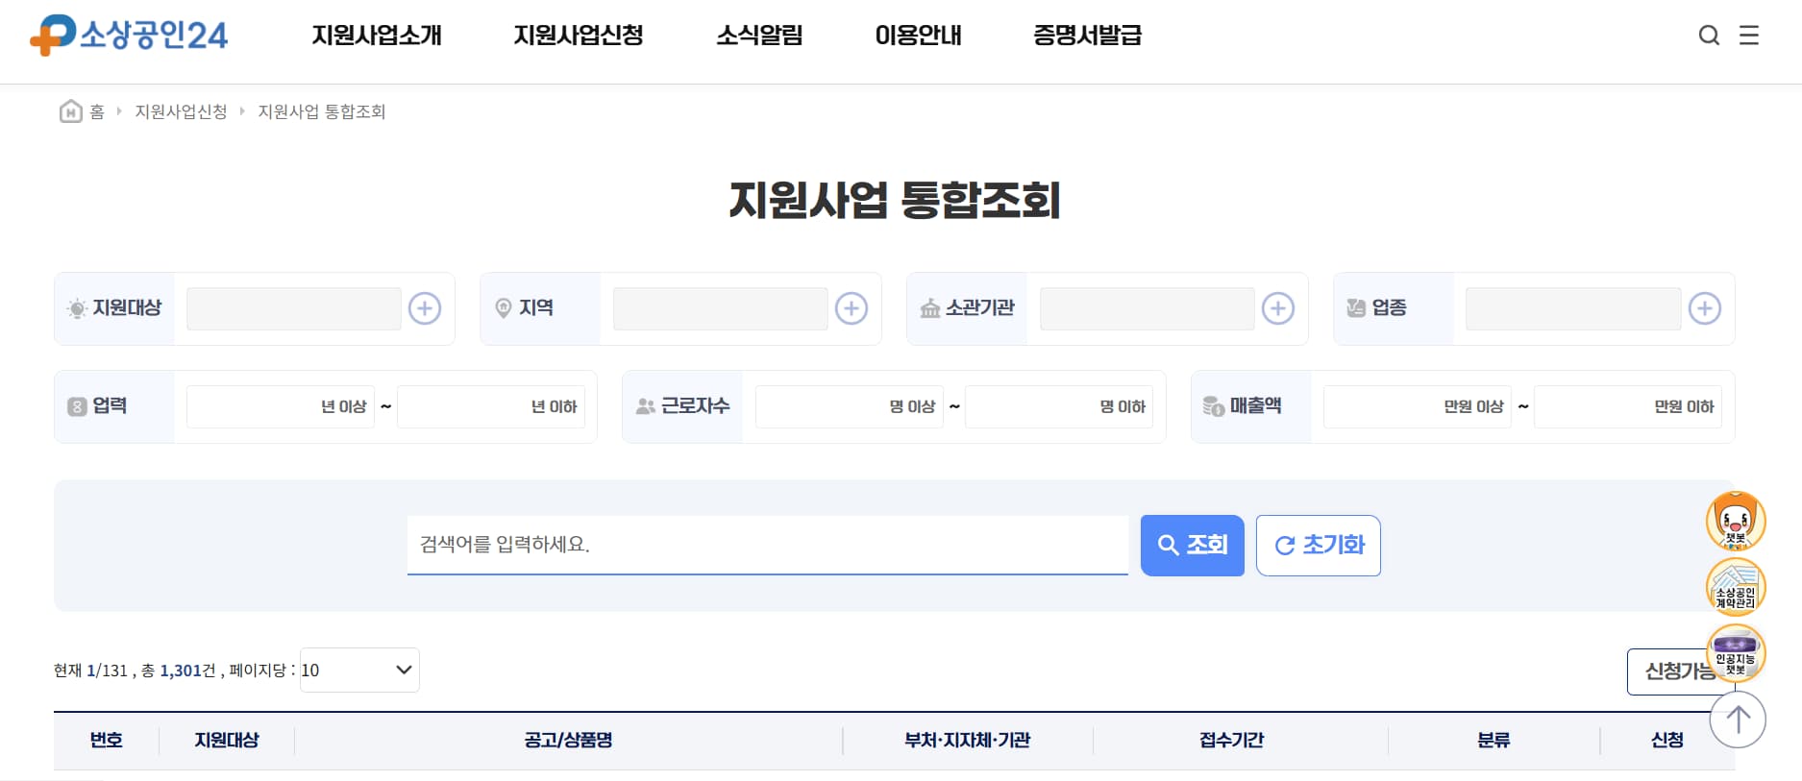Click the 검색어를 입력하세요 search box

pyautogui.click(x=768, y=545)
